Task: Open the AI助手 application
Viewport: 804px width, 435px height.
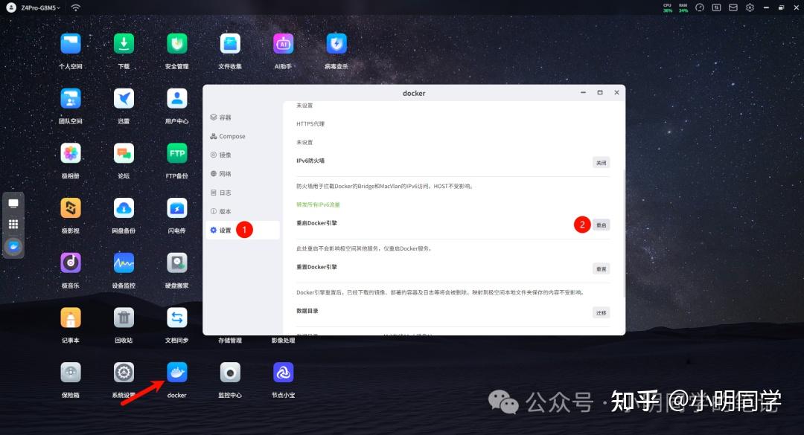Action: click(x=283, y=45)
